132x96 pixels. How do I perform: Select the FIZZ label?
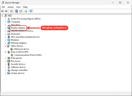pyautogui.click(x=10, y=16)
